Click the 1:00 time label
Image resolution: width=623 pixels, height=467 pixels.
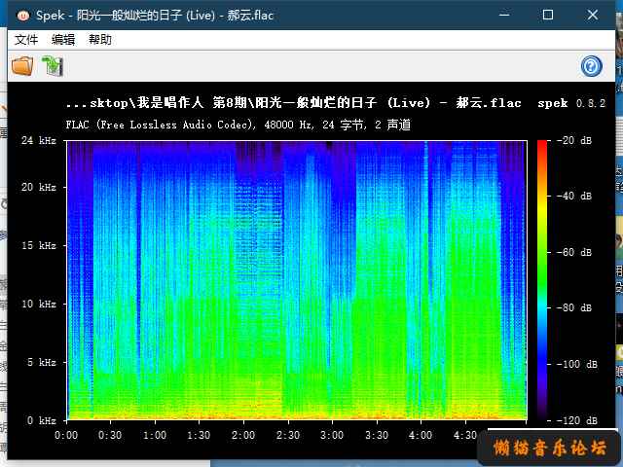[x=155, y=435]
